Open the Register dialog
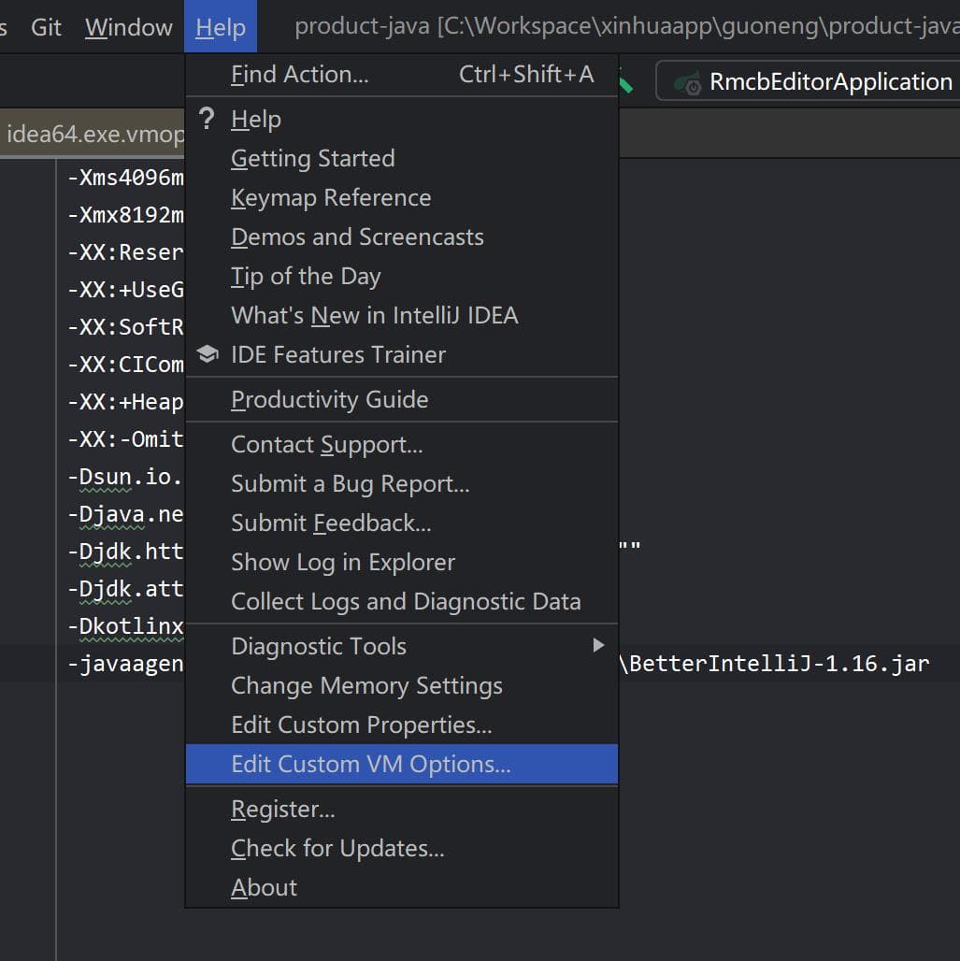960x961 pixels. tap(402, 809)
